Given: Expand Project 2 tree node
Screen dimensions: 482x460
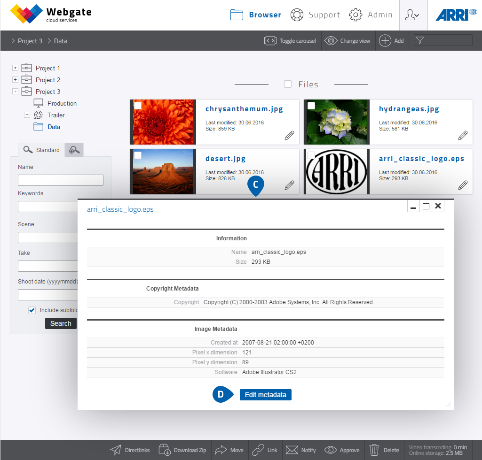Looking at the screenshot, I should tap(15, 79).
